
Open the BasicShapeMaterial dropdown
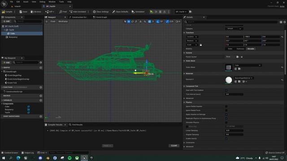pyautogui.click(x=244, y=78)
